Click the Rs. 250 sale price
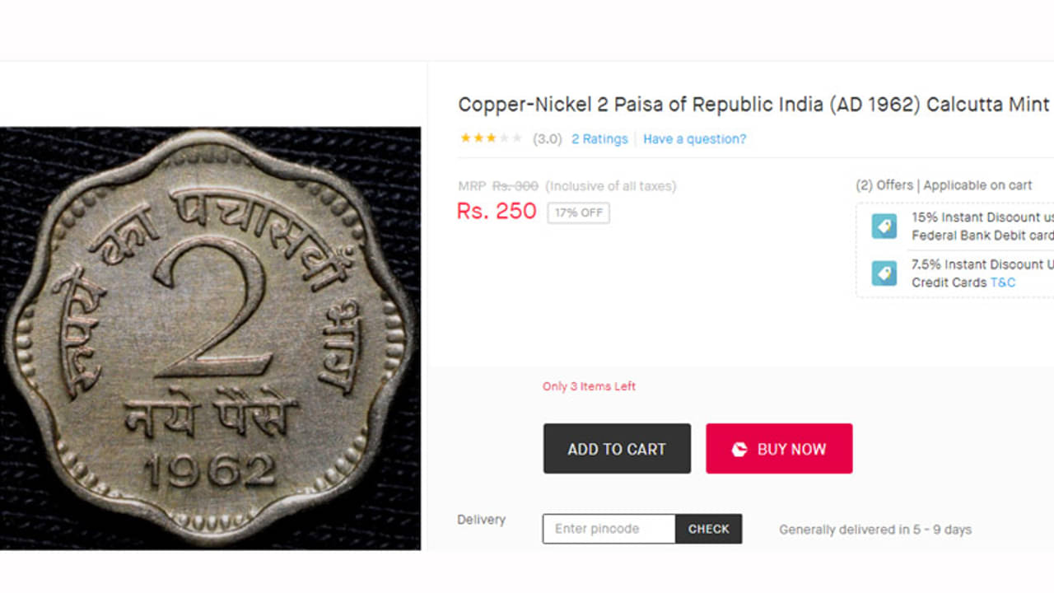Image resolution: width=1054 pixels, height=593 pixels. pyautogui.click(x=497, y=212)
